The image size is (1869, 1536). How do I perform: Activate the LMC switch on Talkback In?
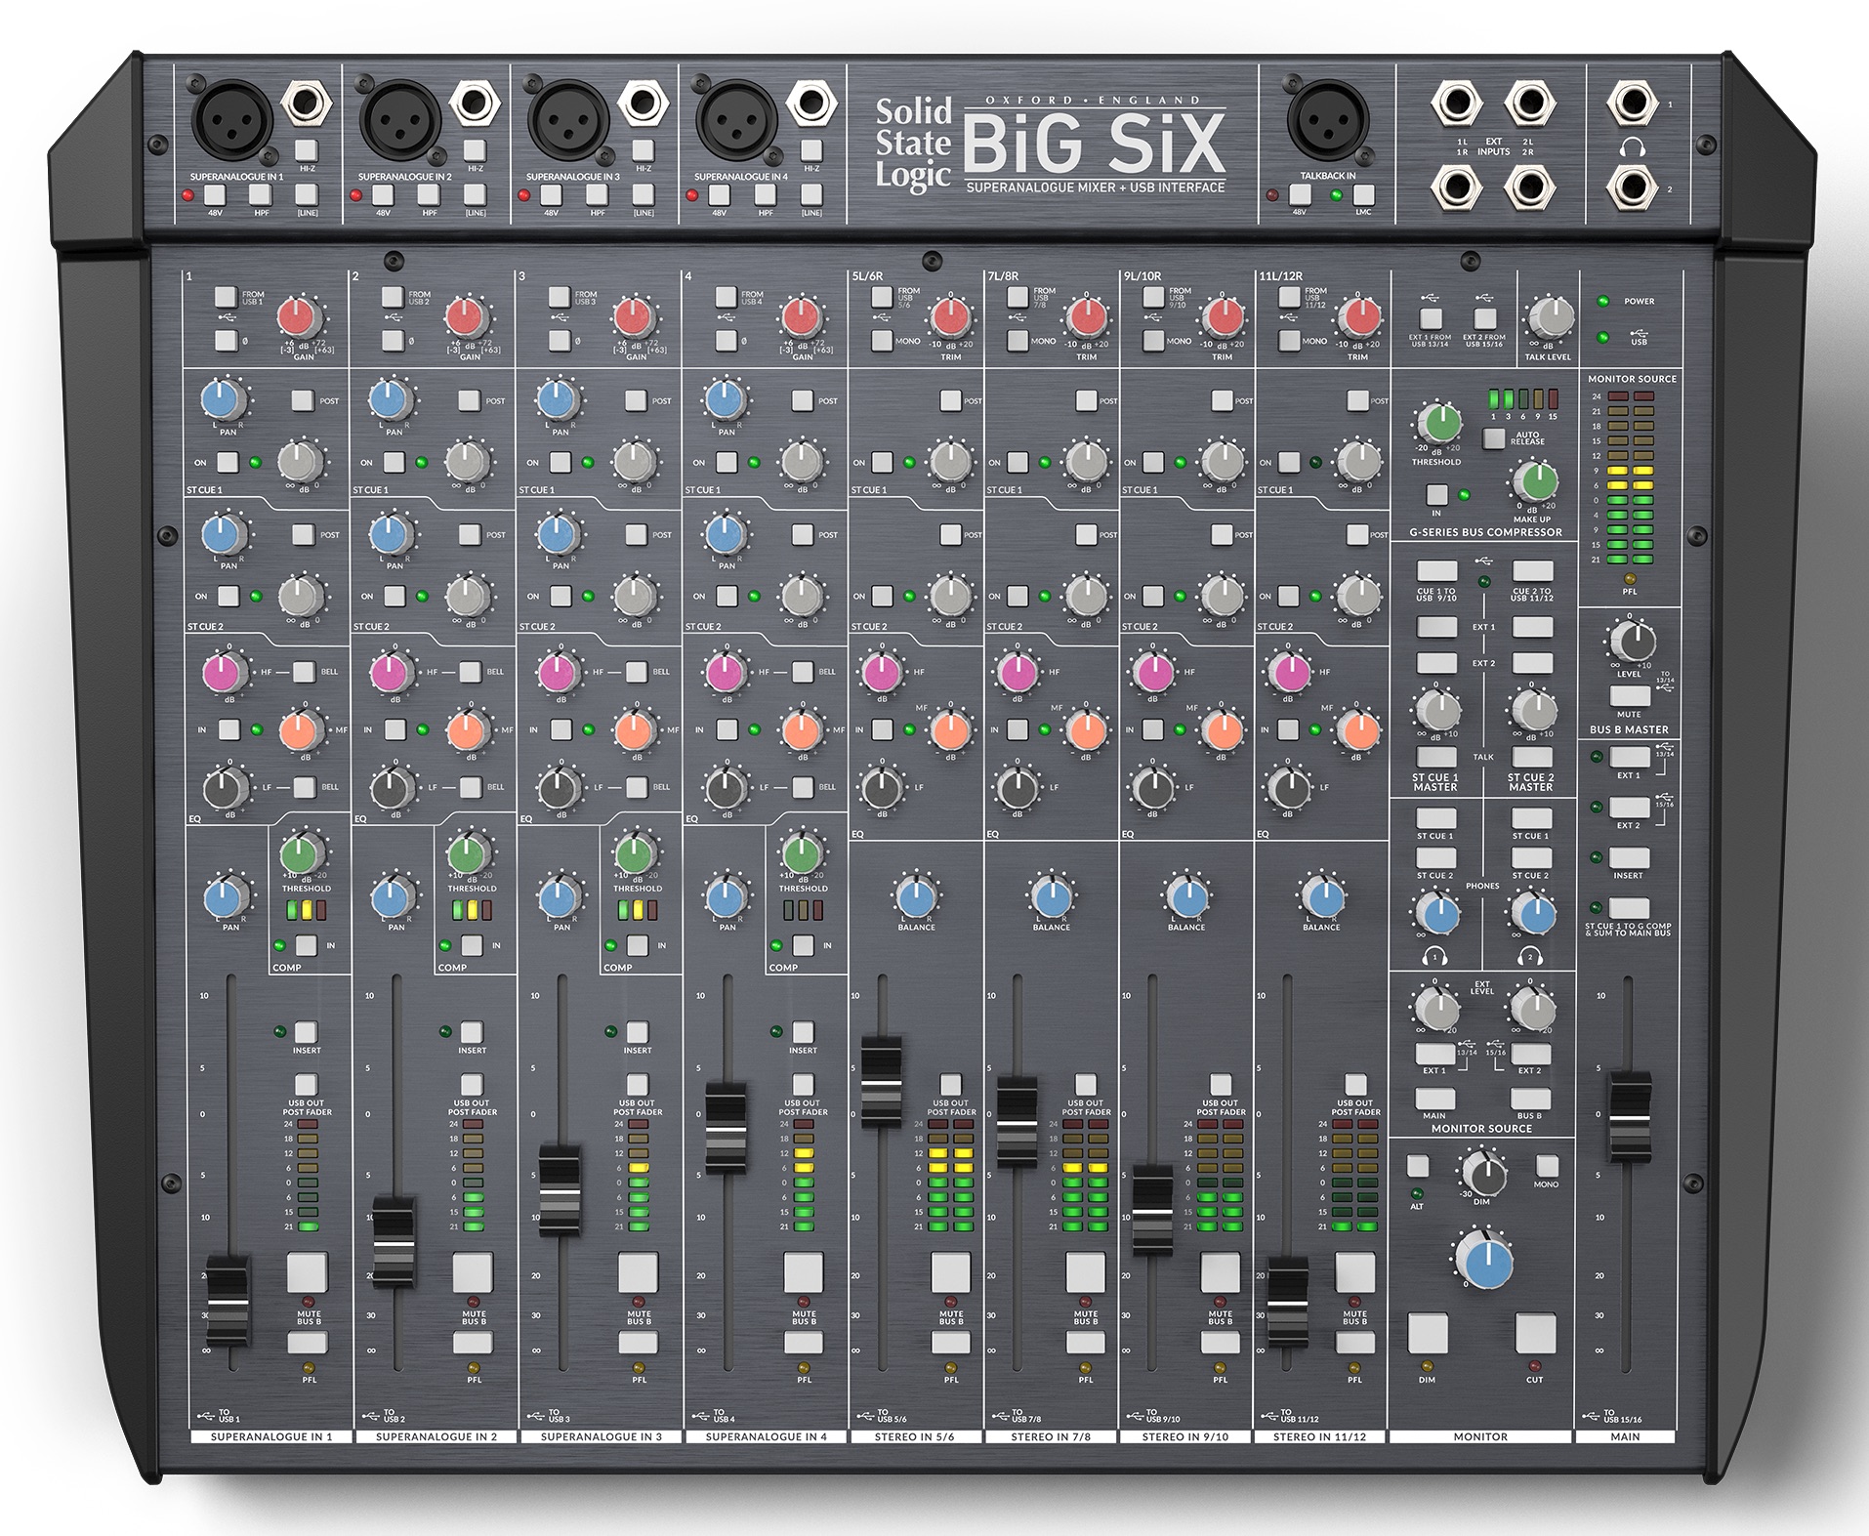tap(1364, 194)
